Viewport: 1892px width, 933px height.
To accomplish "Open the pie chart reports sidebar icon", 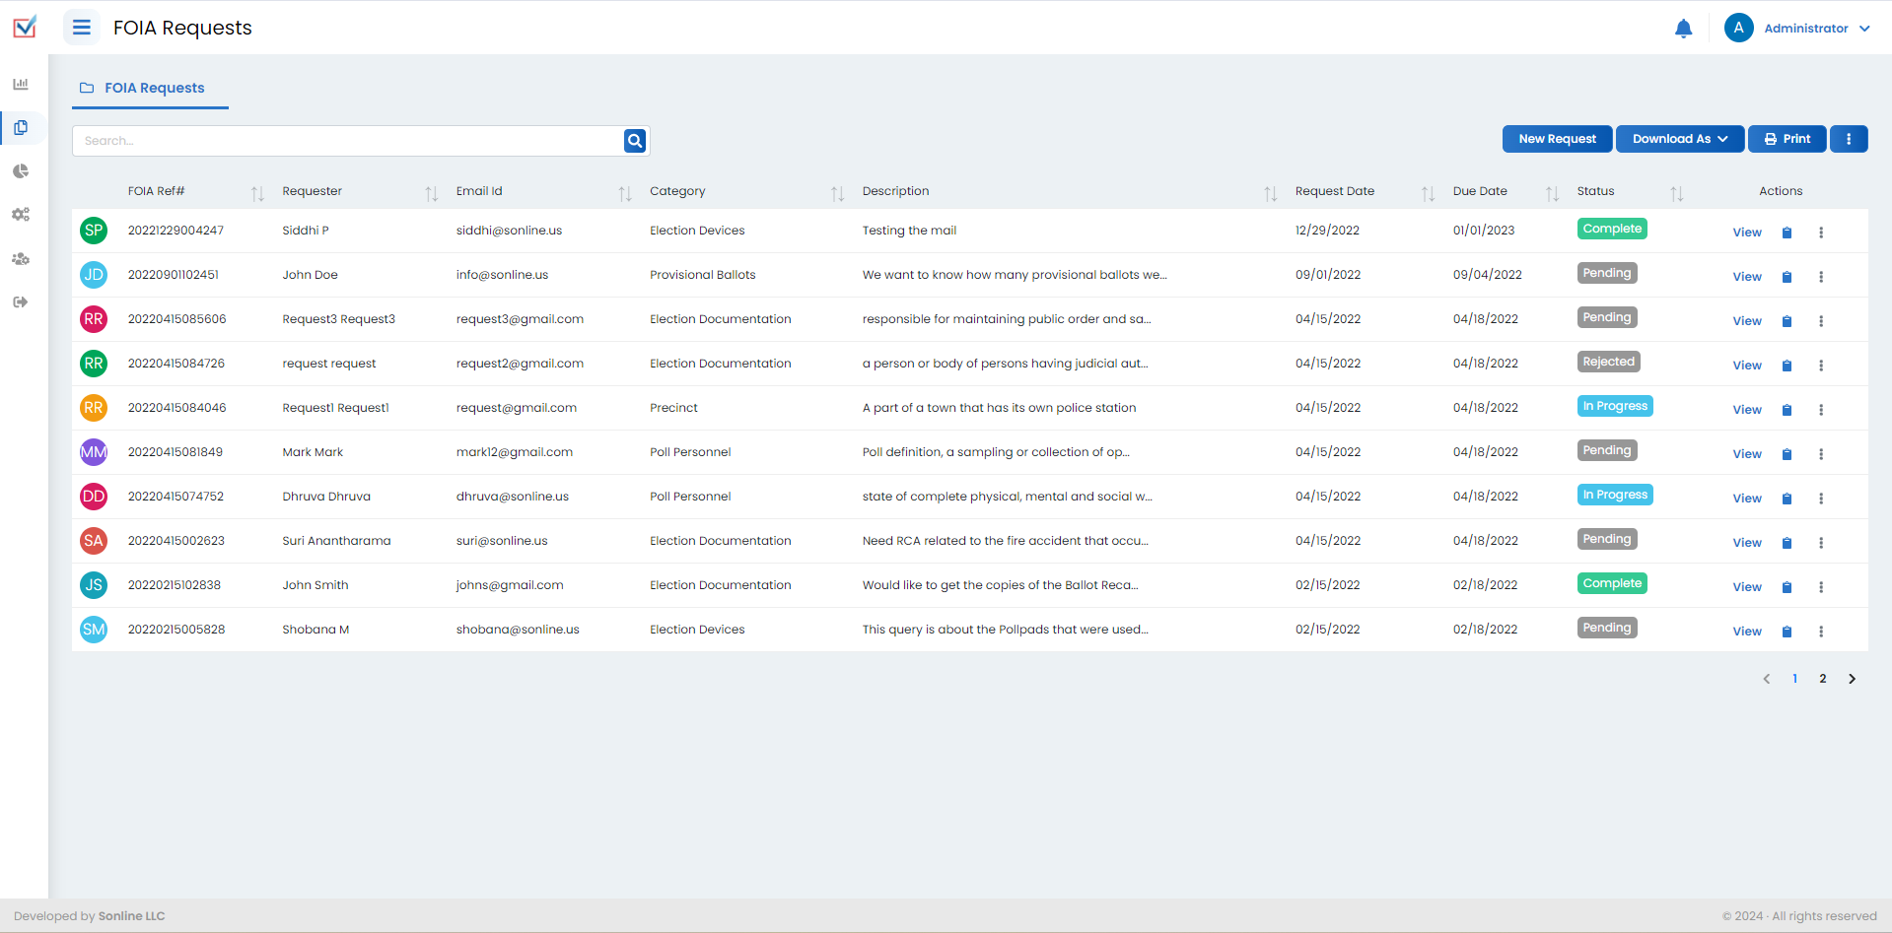I will (21, 171).
